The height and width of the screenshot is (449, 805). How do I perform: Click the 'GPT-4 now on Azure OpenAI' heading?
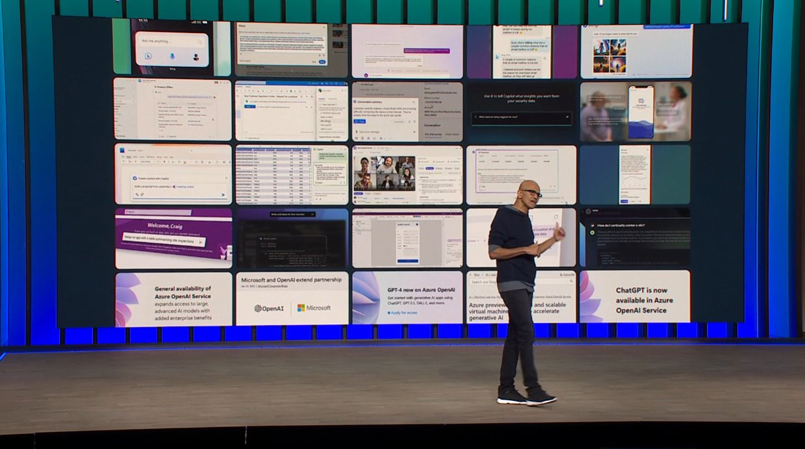(x=421, y=289)
